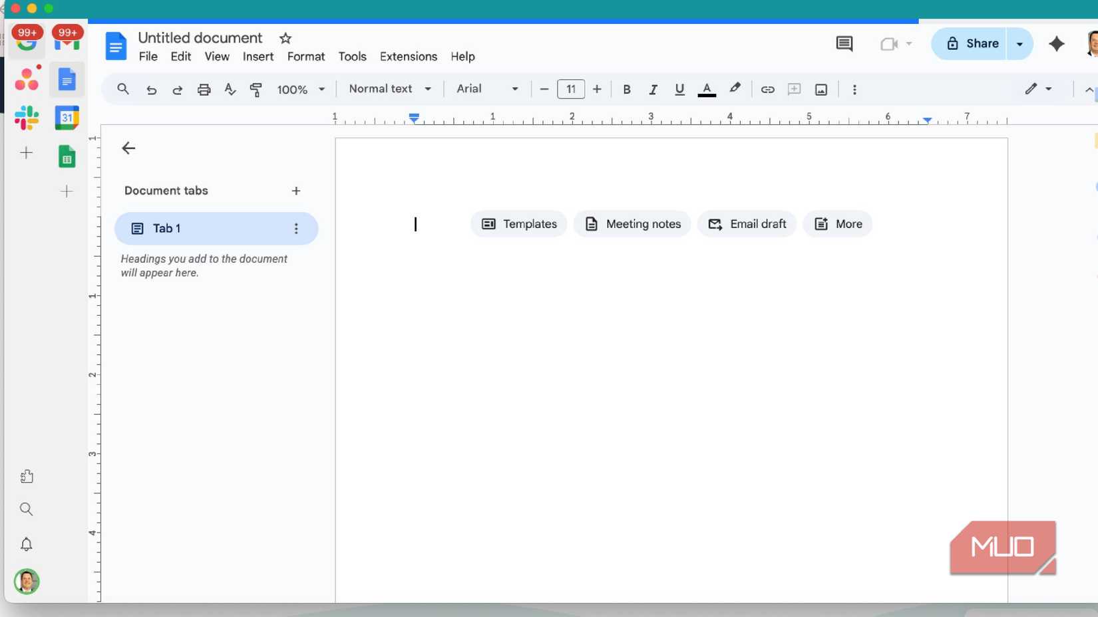Click the Untitled document title

tap(200, 38)
